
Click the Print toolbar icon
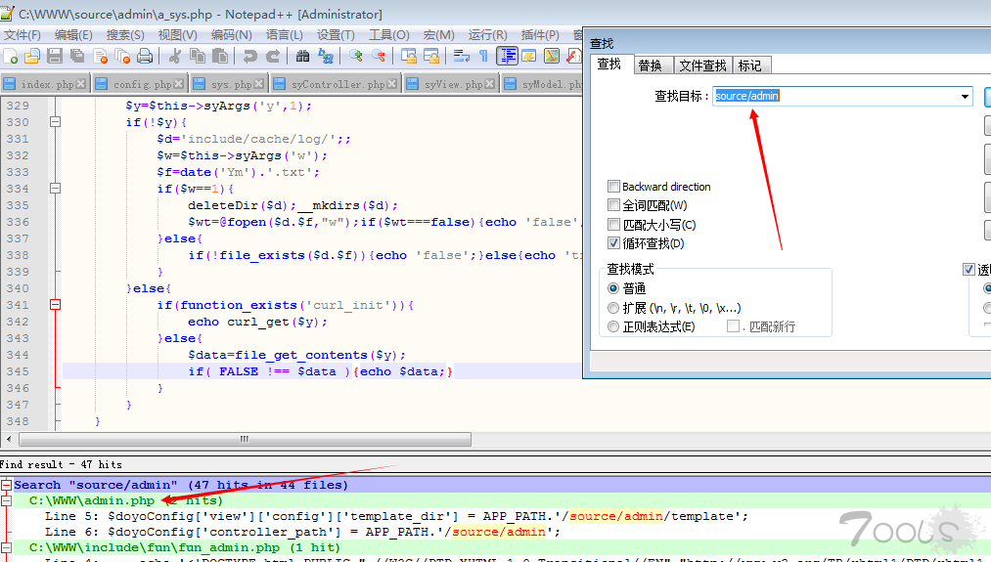pyautogui.click(x=146, y=57)
